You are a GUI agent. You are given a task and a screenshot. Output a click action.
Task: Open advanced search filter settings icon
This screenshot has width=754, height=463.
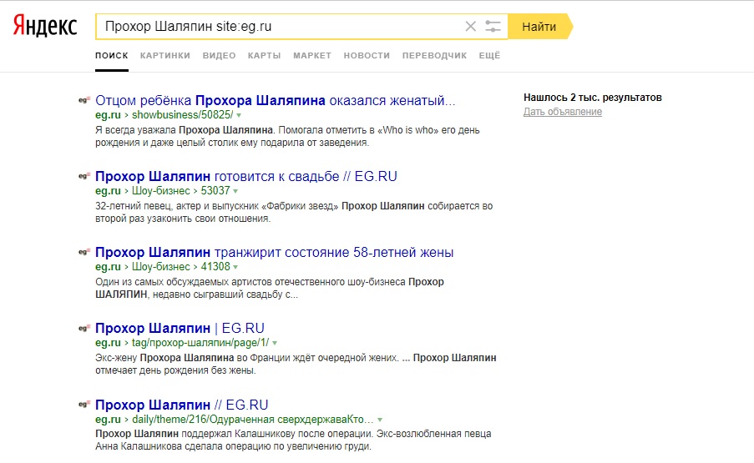pyautogui.click(x=493, y=27)
